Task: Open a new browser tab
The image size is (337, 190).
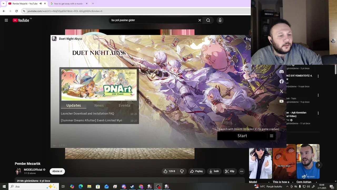Action: point(93,4)
